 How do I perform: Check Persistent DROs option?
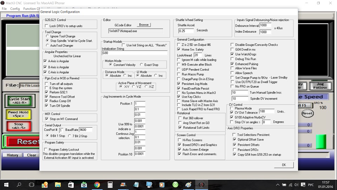pos(234,150)
